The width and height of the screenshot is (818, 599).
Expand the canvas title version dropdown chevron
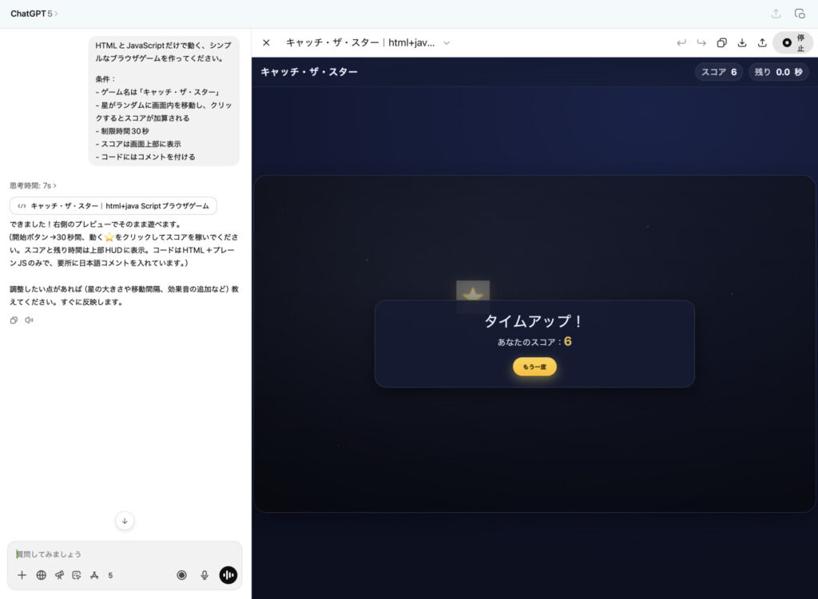pyautogui.click(x=447, y=43)
